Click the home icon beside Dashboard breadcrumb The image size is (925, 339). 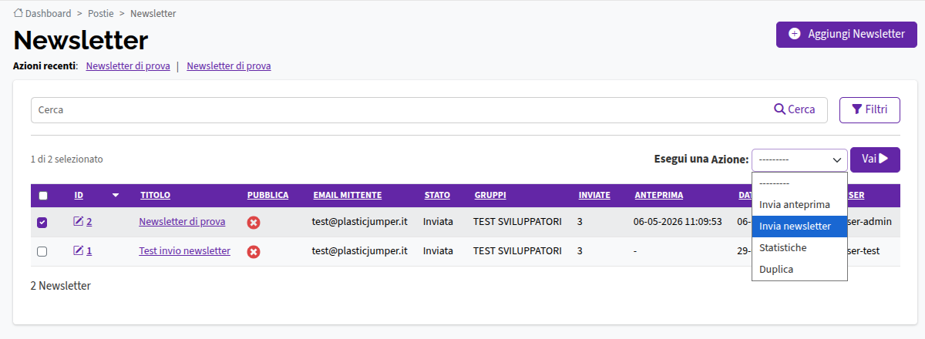coord(18,14)
